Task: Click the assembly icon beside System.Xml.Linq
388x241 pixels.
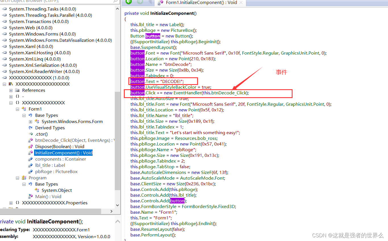Action: coord(5,59)
